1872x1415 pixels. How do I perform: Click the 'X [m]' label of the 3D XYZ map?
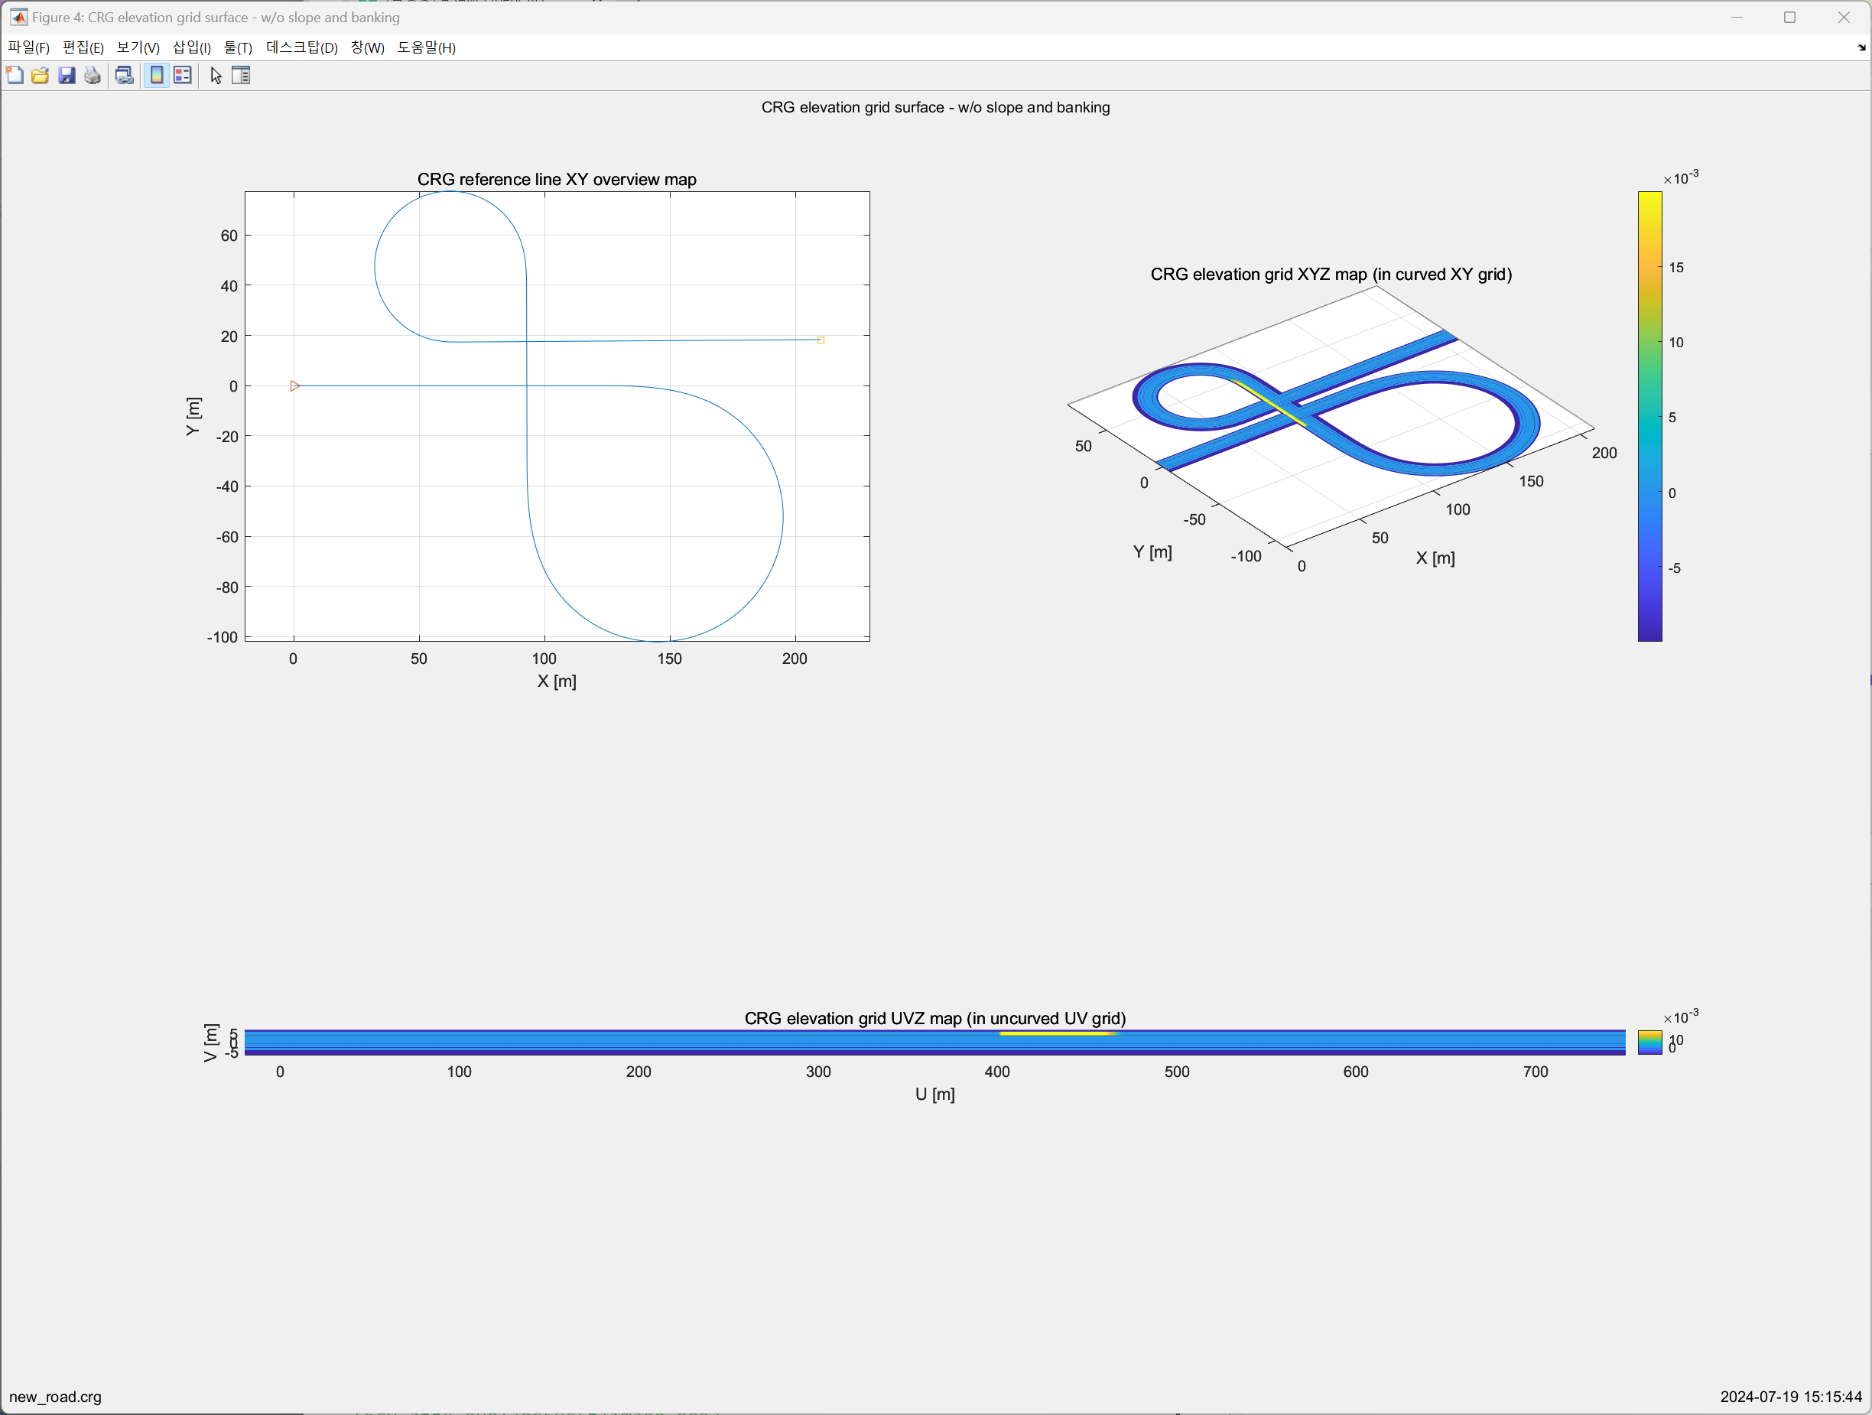pyautogui.click(x=1435, y=558)
